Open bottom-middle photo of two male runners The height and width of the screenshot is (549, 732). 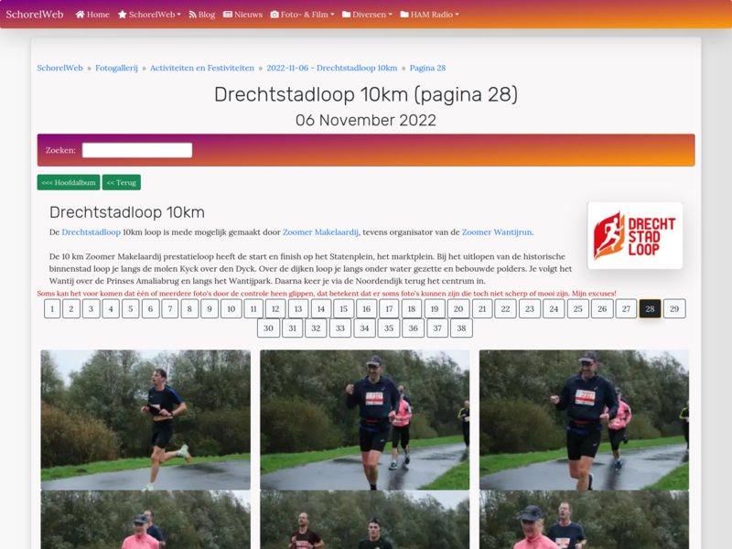pos(364,520)
